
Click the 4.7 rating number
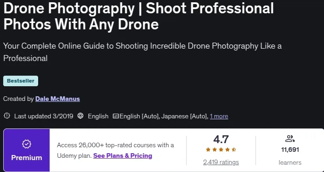(x=221, y=139)
